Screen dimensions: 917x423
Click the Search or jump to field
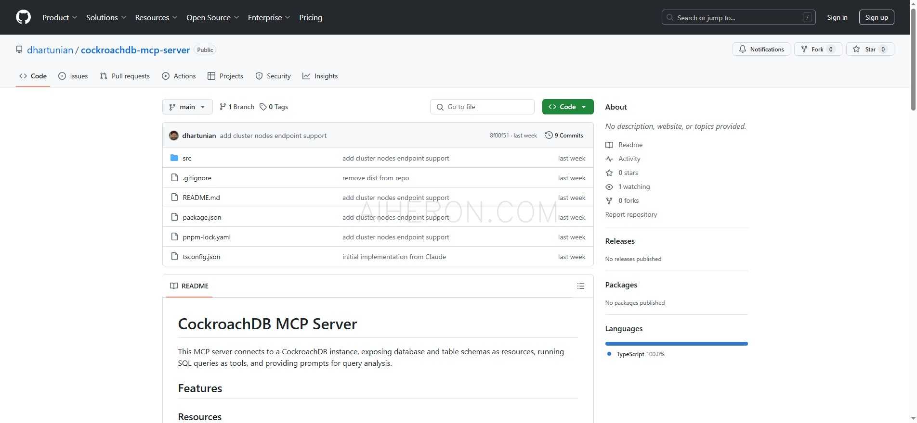coord(739,17)
